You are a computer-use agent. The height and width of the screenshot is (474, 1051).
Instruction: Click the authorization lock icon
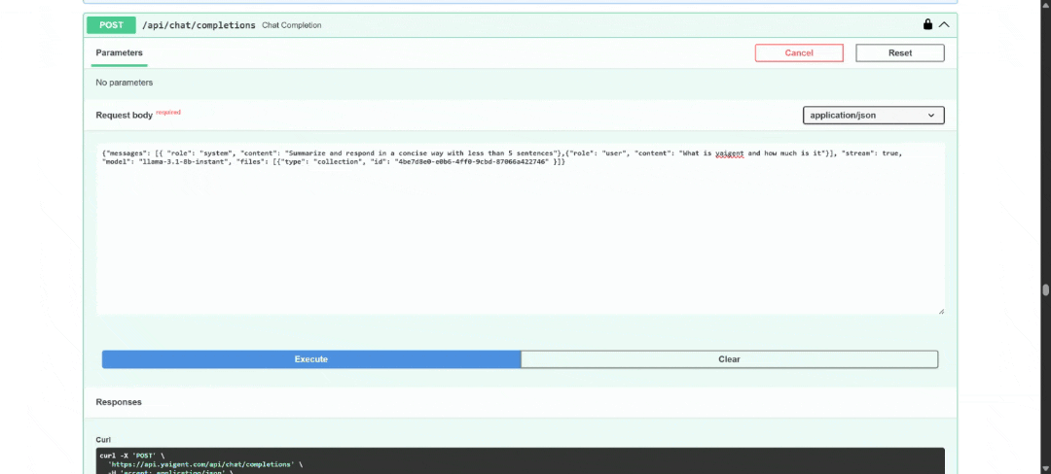pos(927,25)
